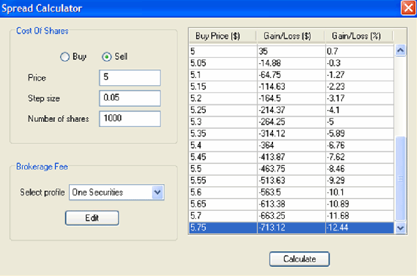
Task: Click the Step size input field
Action: click(130, 98)
